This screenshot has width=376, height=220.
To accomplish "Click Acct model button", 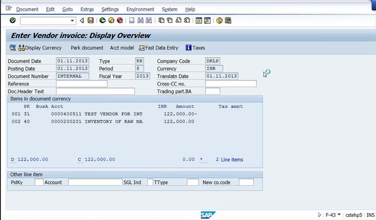I will (122, 48).
